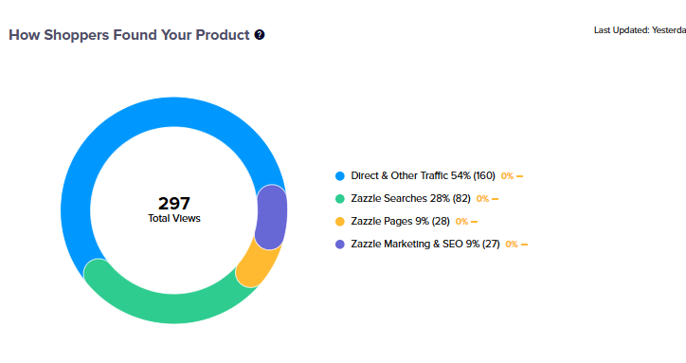Select the Zazzle Searches 28% label

point(410,198)
